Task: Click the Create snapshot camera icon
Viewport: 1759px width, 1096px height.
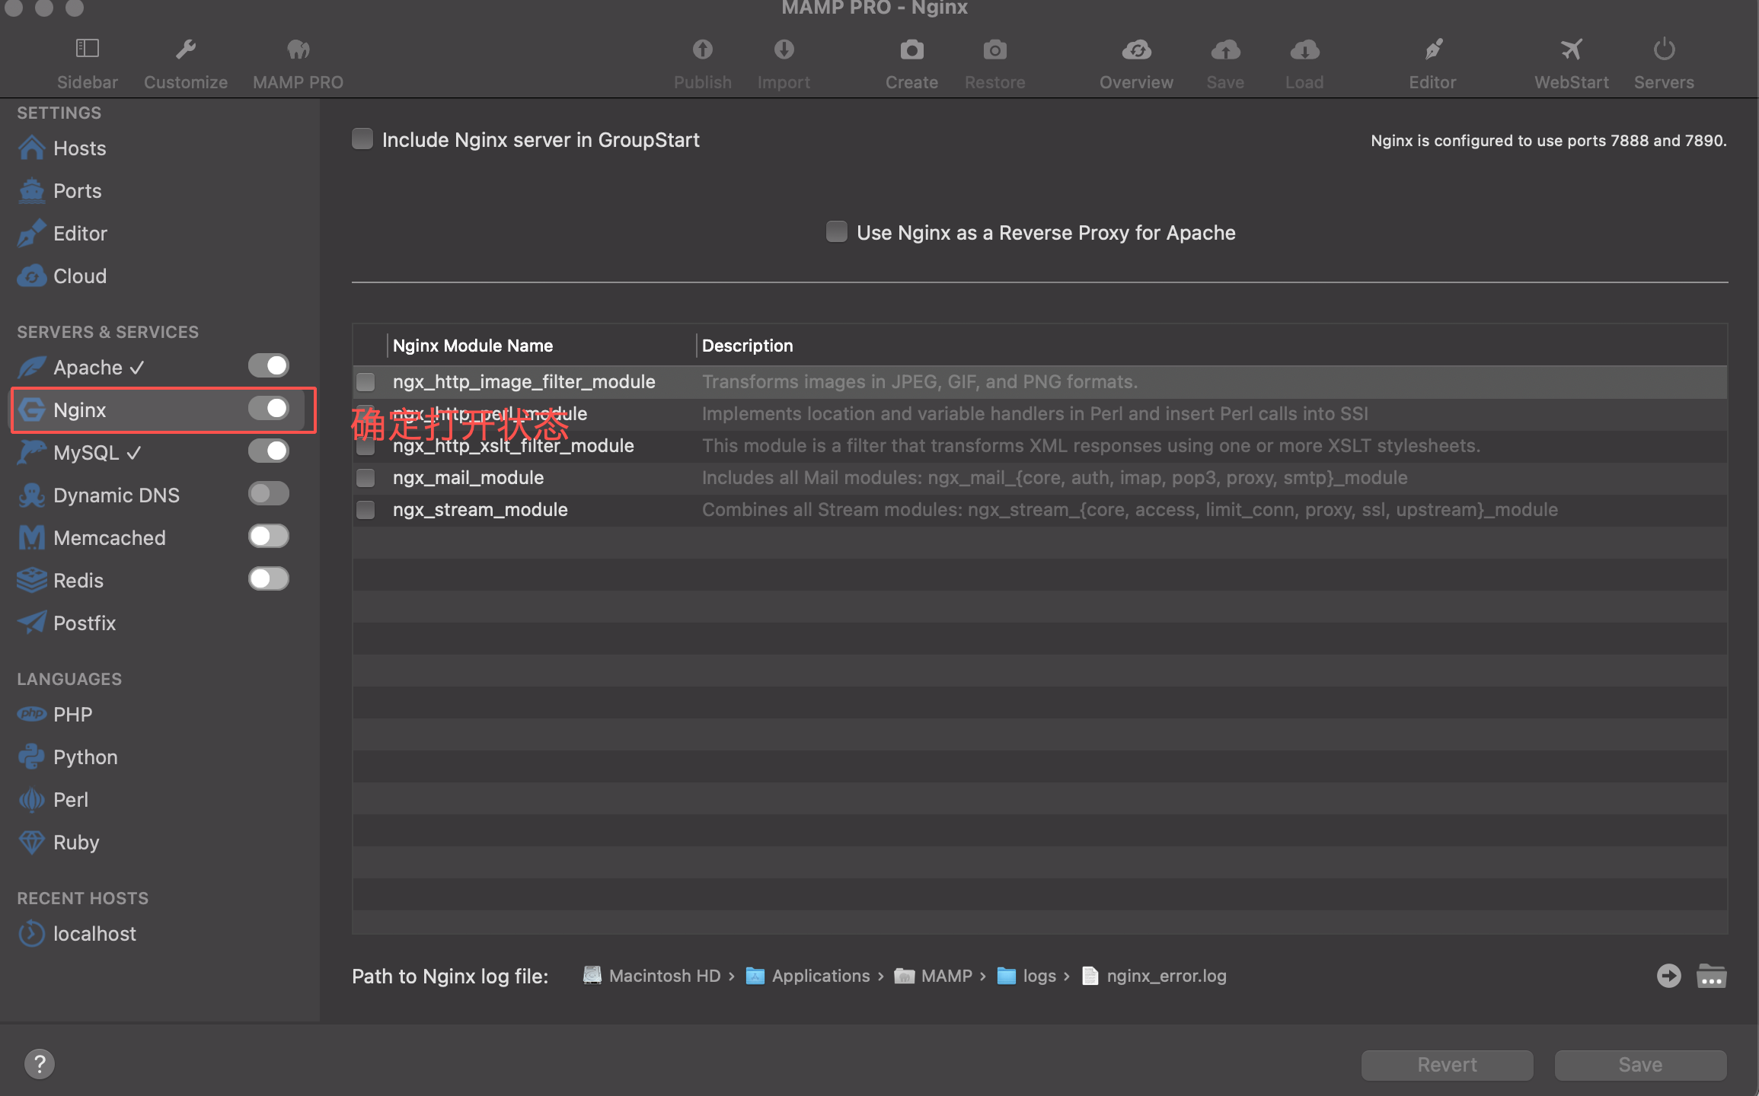Action: 911,50
